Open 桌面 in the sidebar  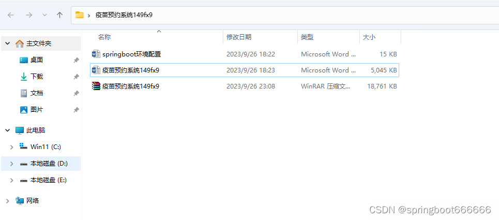point(37,60)
